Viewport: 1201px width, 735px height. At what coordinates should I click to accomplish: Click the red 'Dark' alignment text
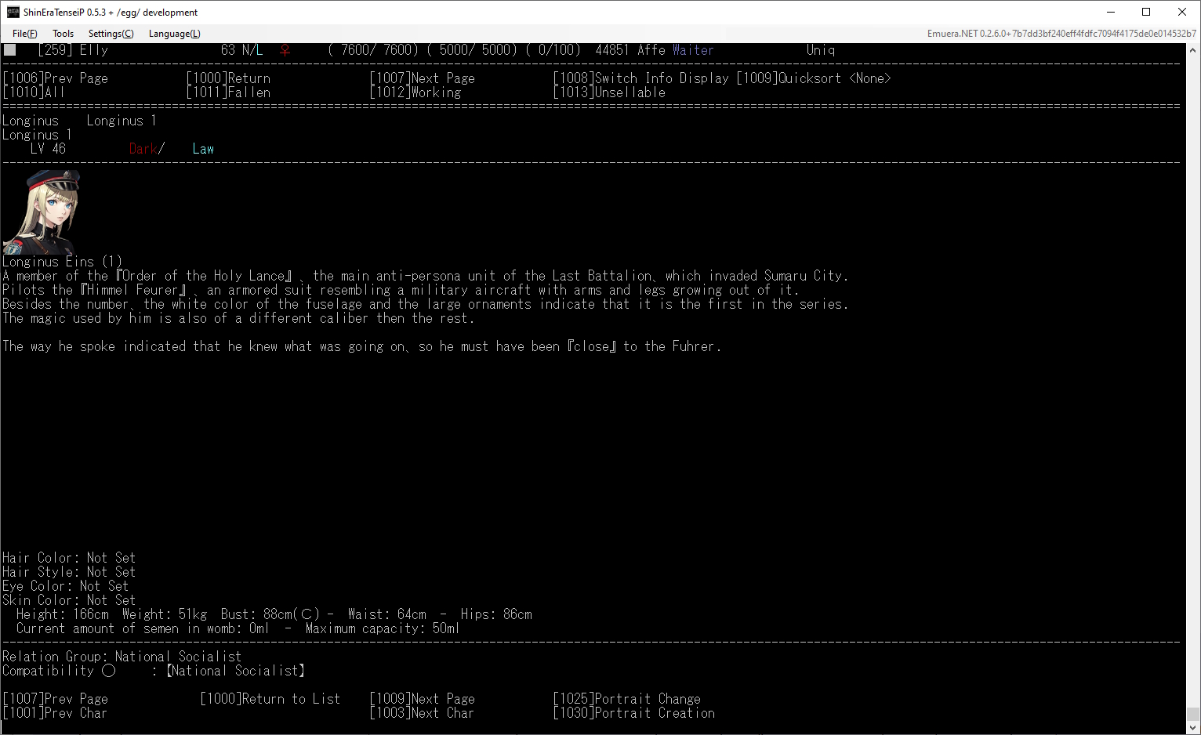point(143,149)
